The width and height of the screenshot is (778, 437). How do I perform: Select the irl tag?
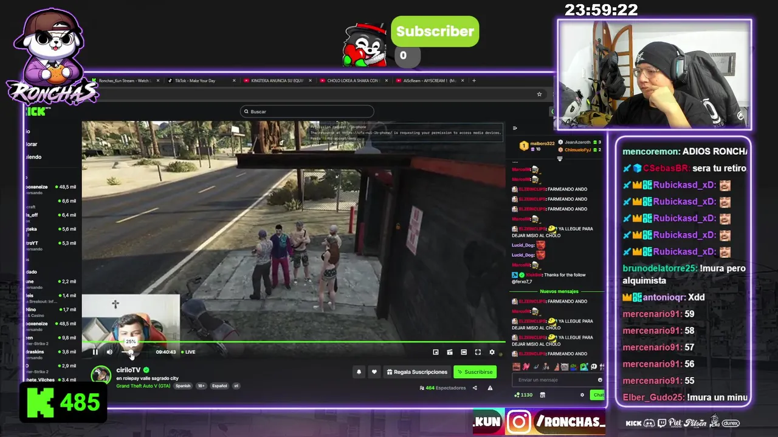coord(236,386)
